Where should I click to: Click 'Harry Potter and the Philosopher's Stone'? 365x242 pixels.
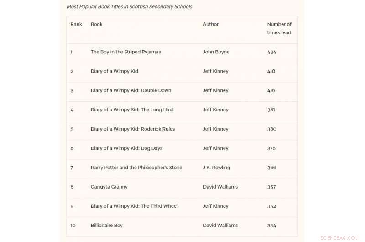coord(136,168)
